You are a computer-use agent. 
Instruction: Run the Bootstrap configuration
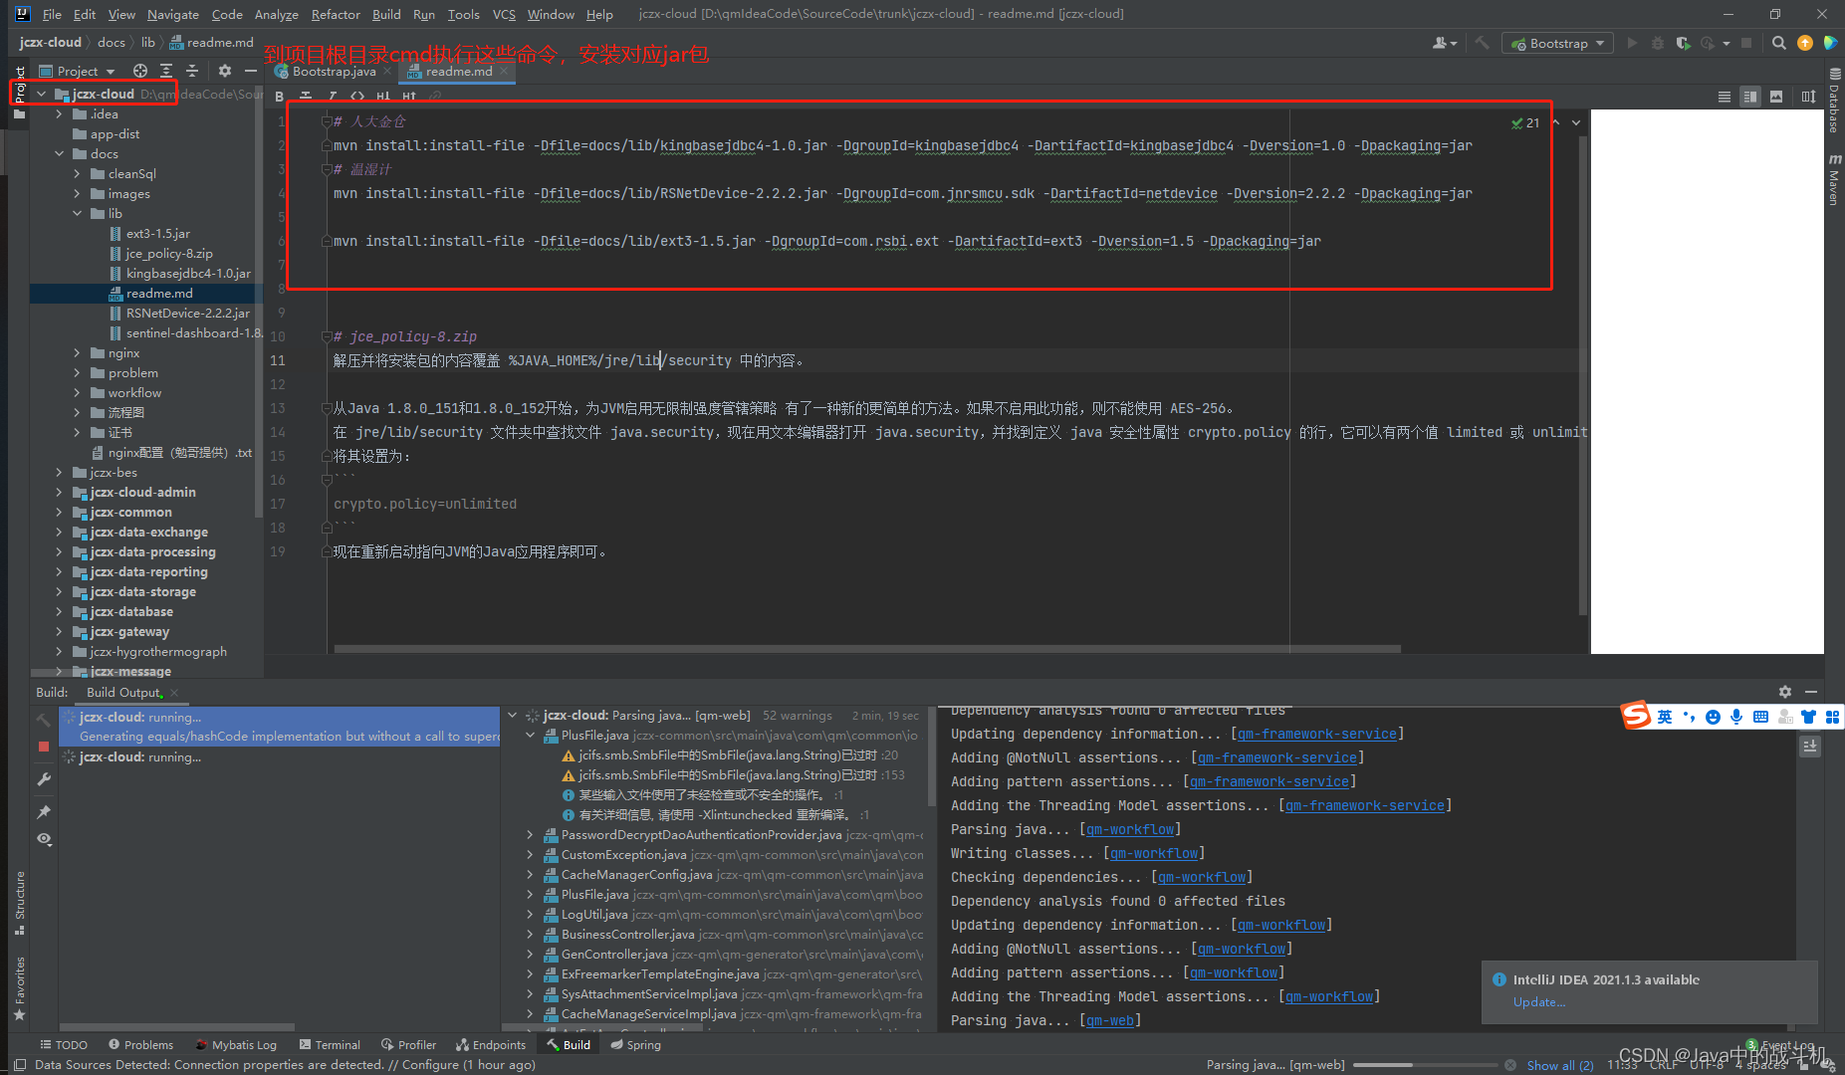(x=1632, y=43)
